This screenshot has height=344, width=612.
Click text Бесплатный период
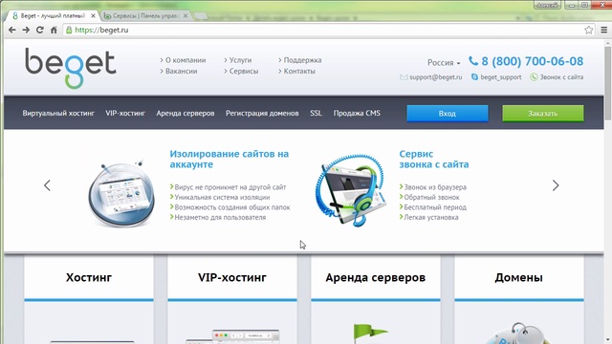click(x=435, y=207)
